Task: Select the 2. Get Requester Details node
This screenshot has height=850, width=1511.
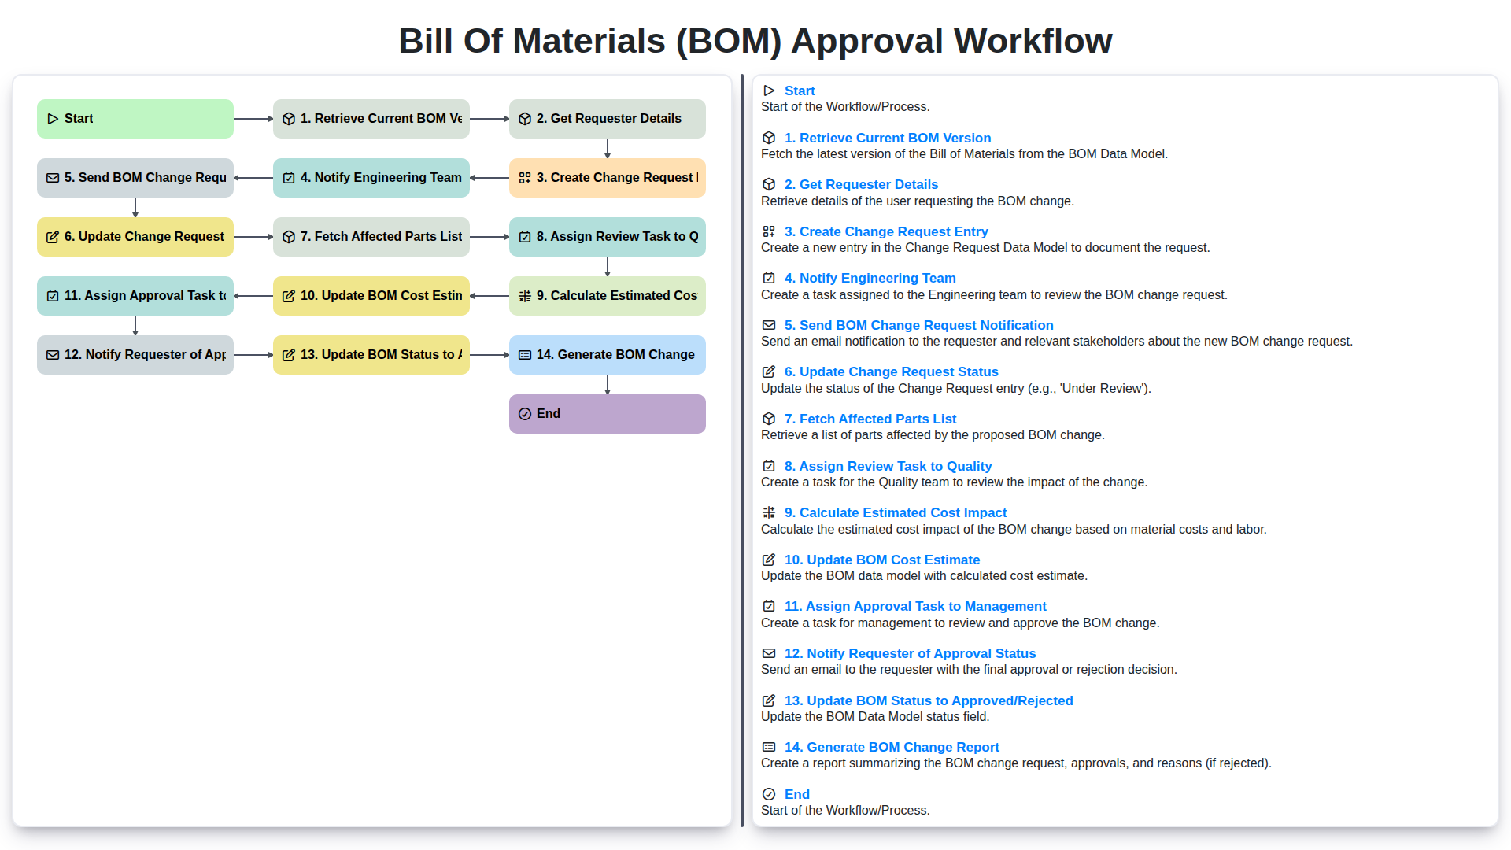Action: point(607,118)
